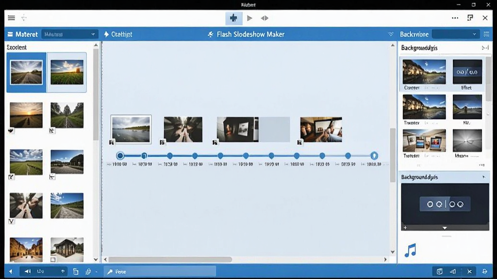Open the three-dots more options menu
Image resolution: width=497 pixels, height=279 pixels.
click(455, 18)
